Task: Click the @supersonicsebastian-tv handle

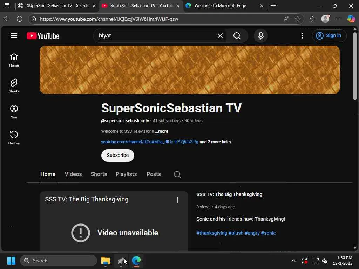Action: pos(125,121)
